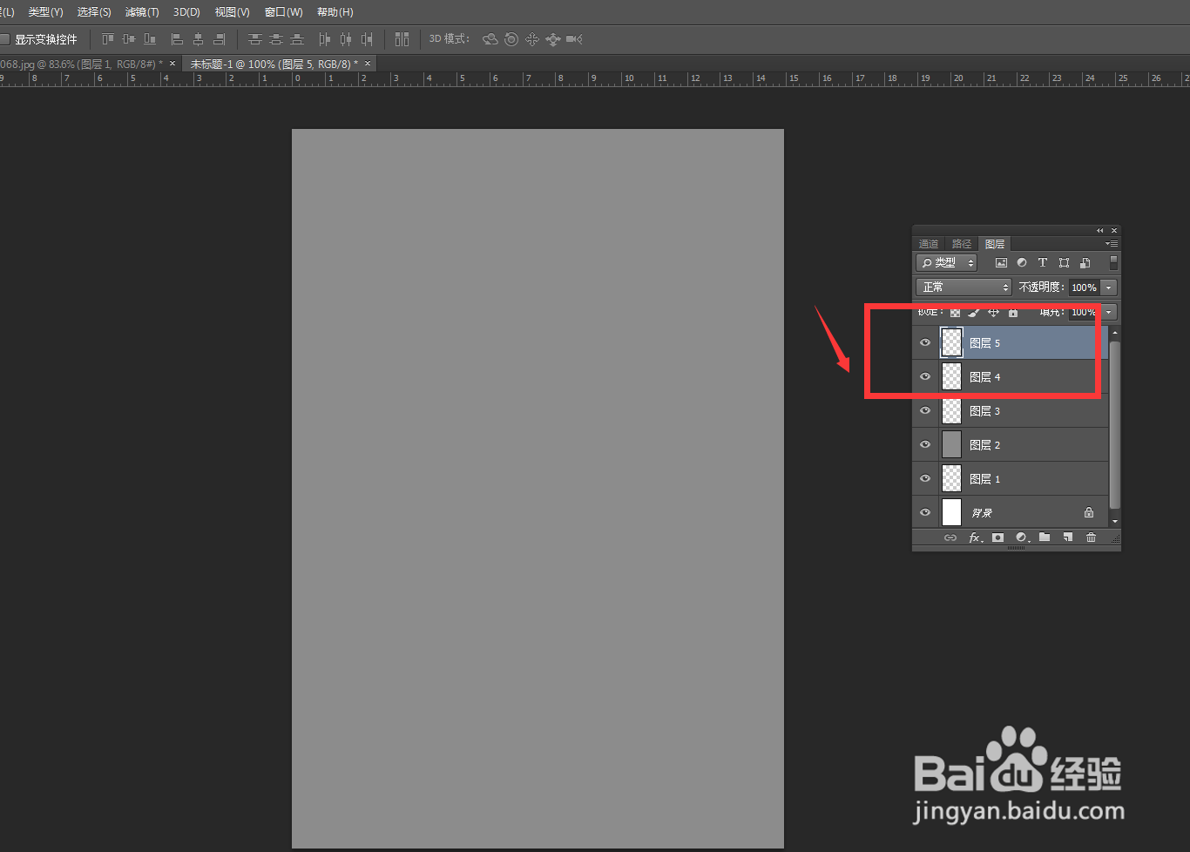Delete layer with trash icon
The width and height of the screenshot is (1190, 852).
tap(1091, 538)
